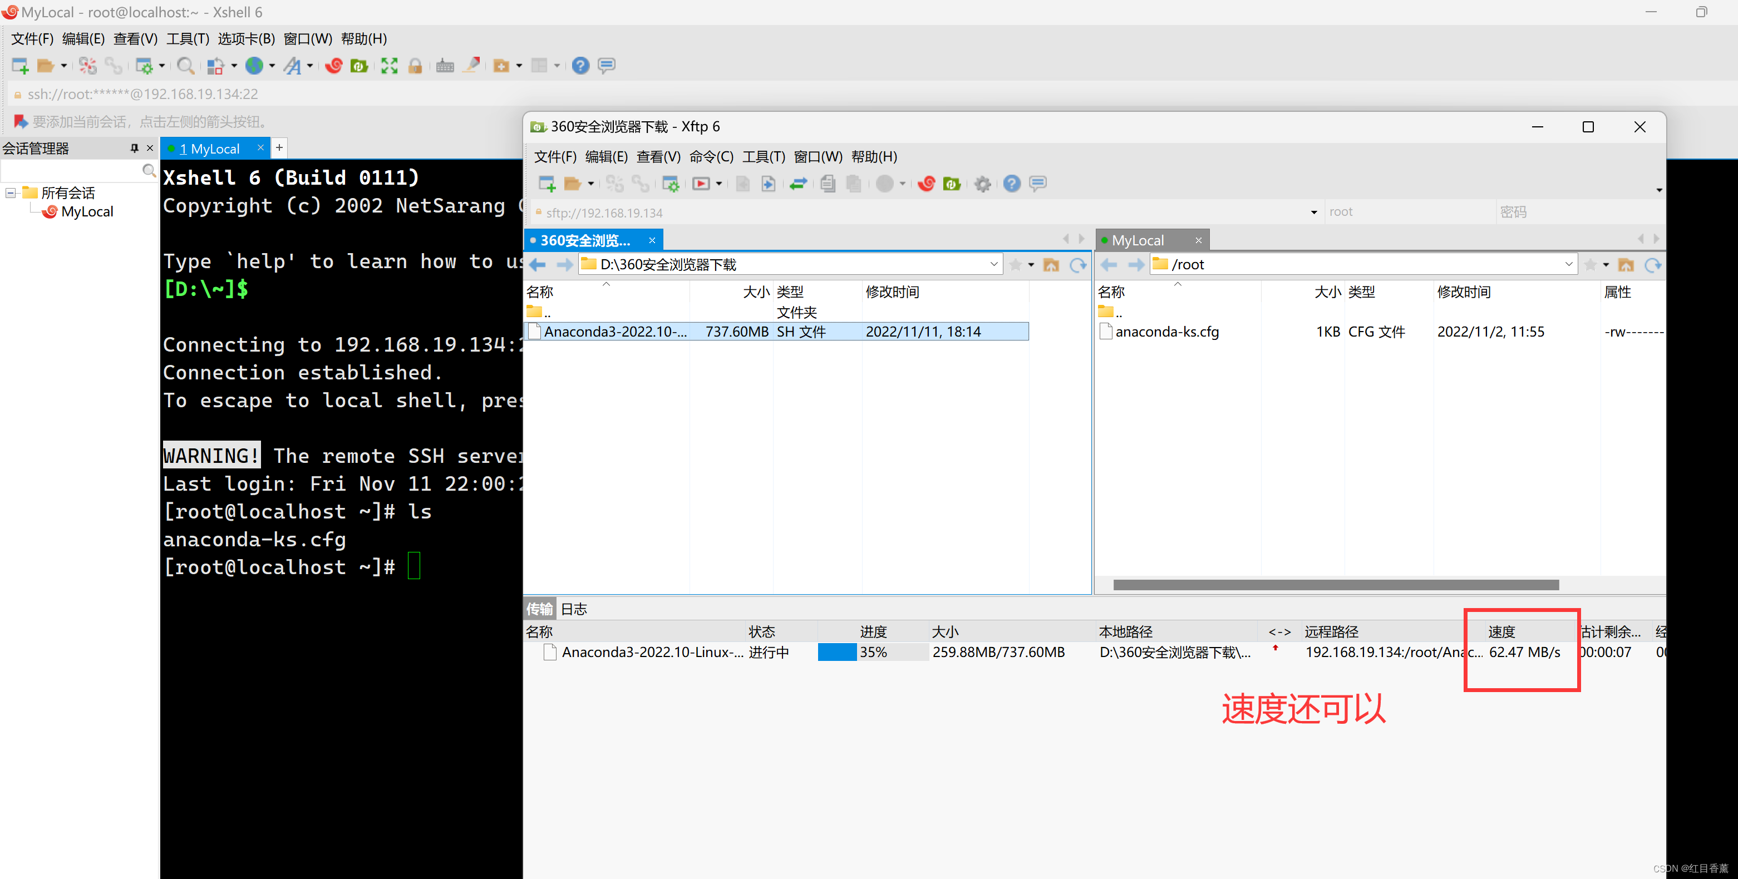1738x879 pixels.
Task: Click Xshell keyboard mapping icon
Action: click(x=445, y=66)
